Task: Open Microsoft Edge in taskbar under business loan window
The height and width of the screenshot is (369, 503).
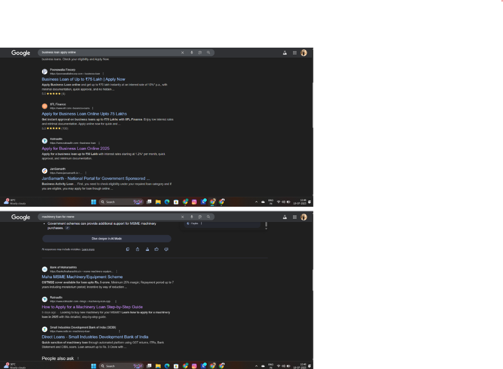Action: tap(167, 202)
